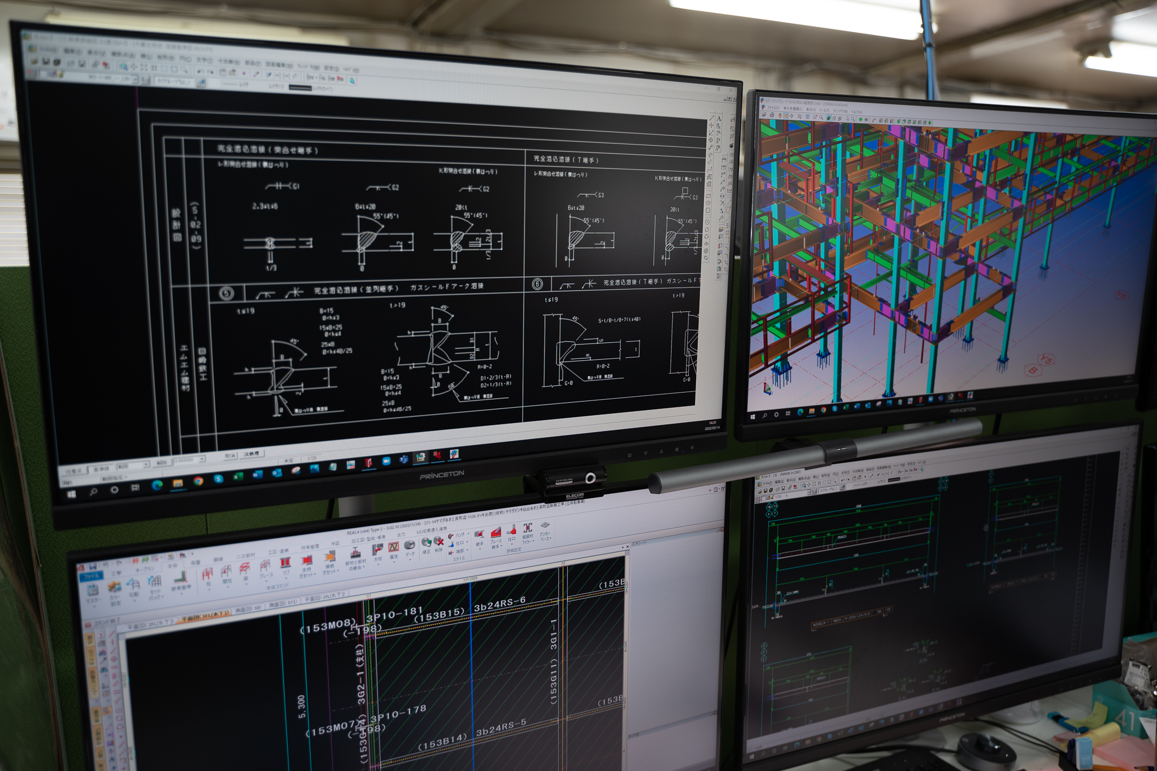
Task: Select the ブレース brace tool in ribbon
Action: 265,567
